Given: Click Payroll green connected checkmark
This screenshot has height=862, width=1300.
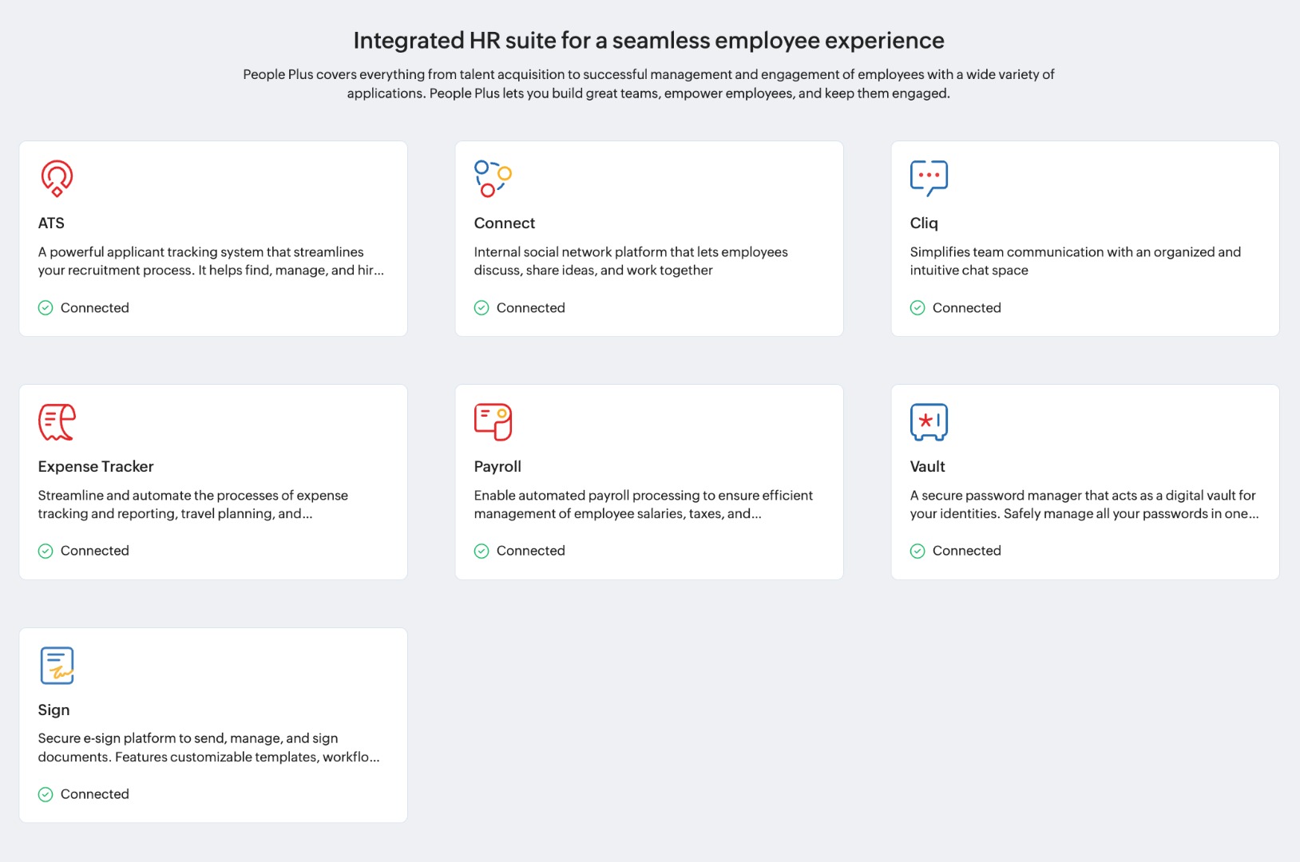Looking at the screenshot, I should (x=482, y=551).
